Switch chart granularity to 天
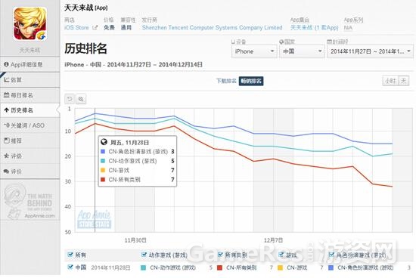 pyautogui.click(x=404, y=81)
